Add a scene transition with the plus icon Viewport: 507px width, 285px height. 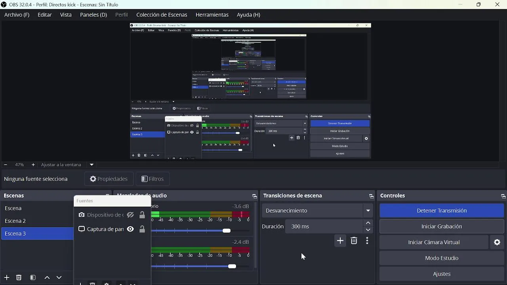click(x=340, y=241)
